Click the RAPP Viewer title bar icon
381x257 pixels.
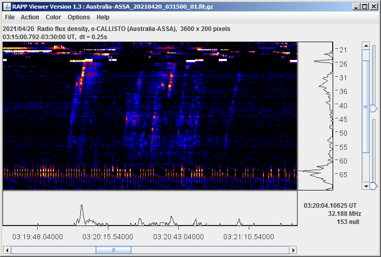pyautogui.click(x=7, y=7)
